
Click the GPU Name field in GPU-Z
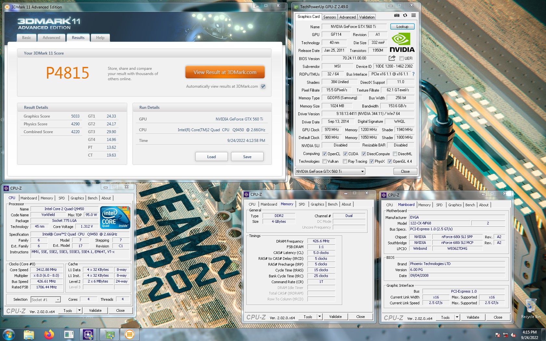pyautogui.click(x=354, y=27)
